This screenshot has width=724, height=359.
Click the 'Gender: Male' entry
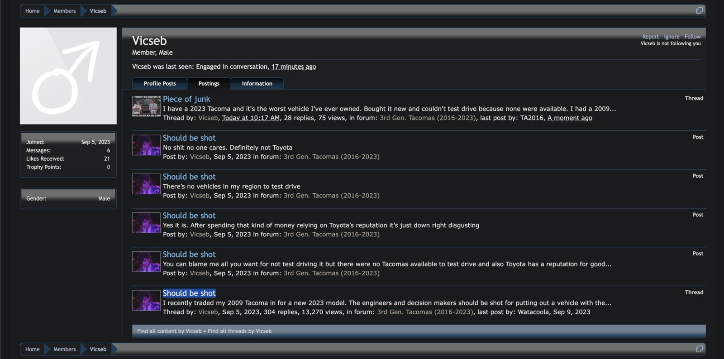pyautogui.click(x=68, y=198)
